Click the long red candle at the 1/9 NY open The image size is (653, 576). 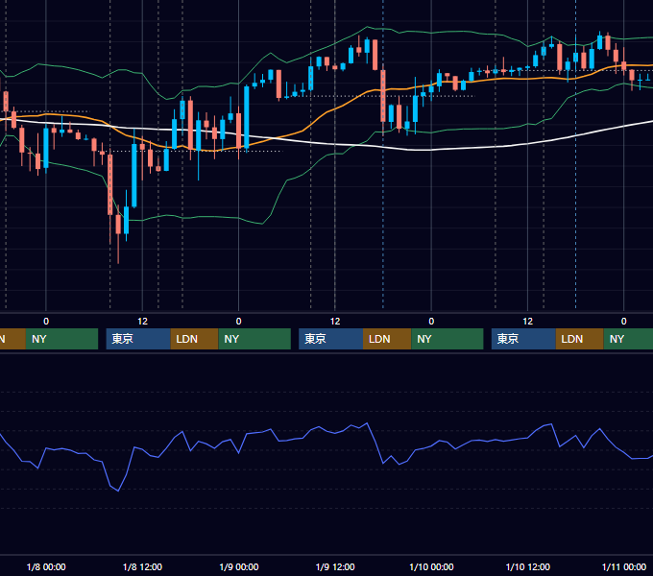(x=383, y=96)
